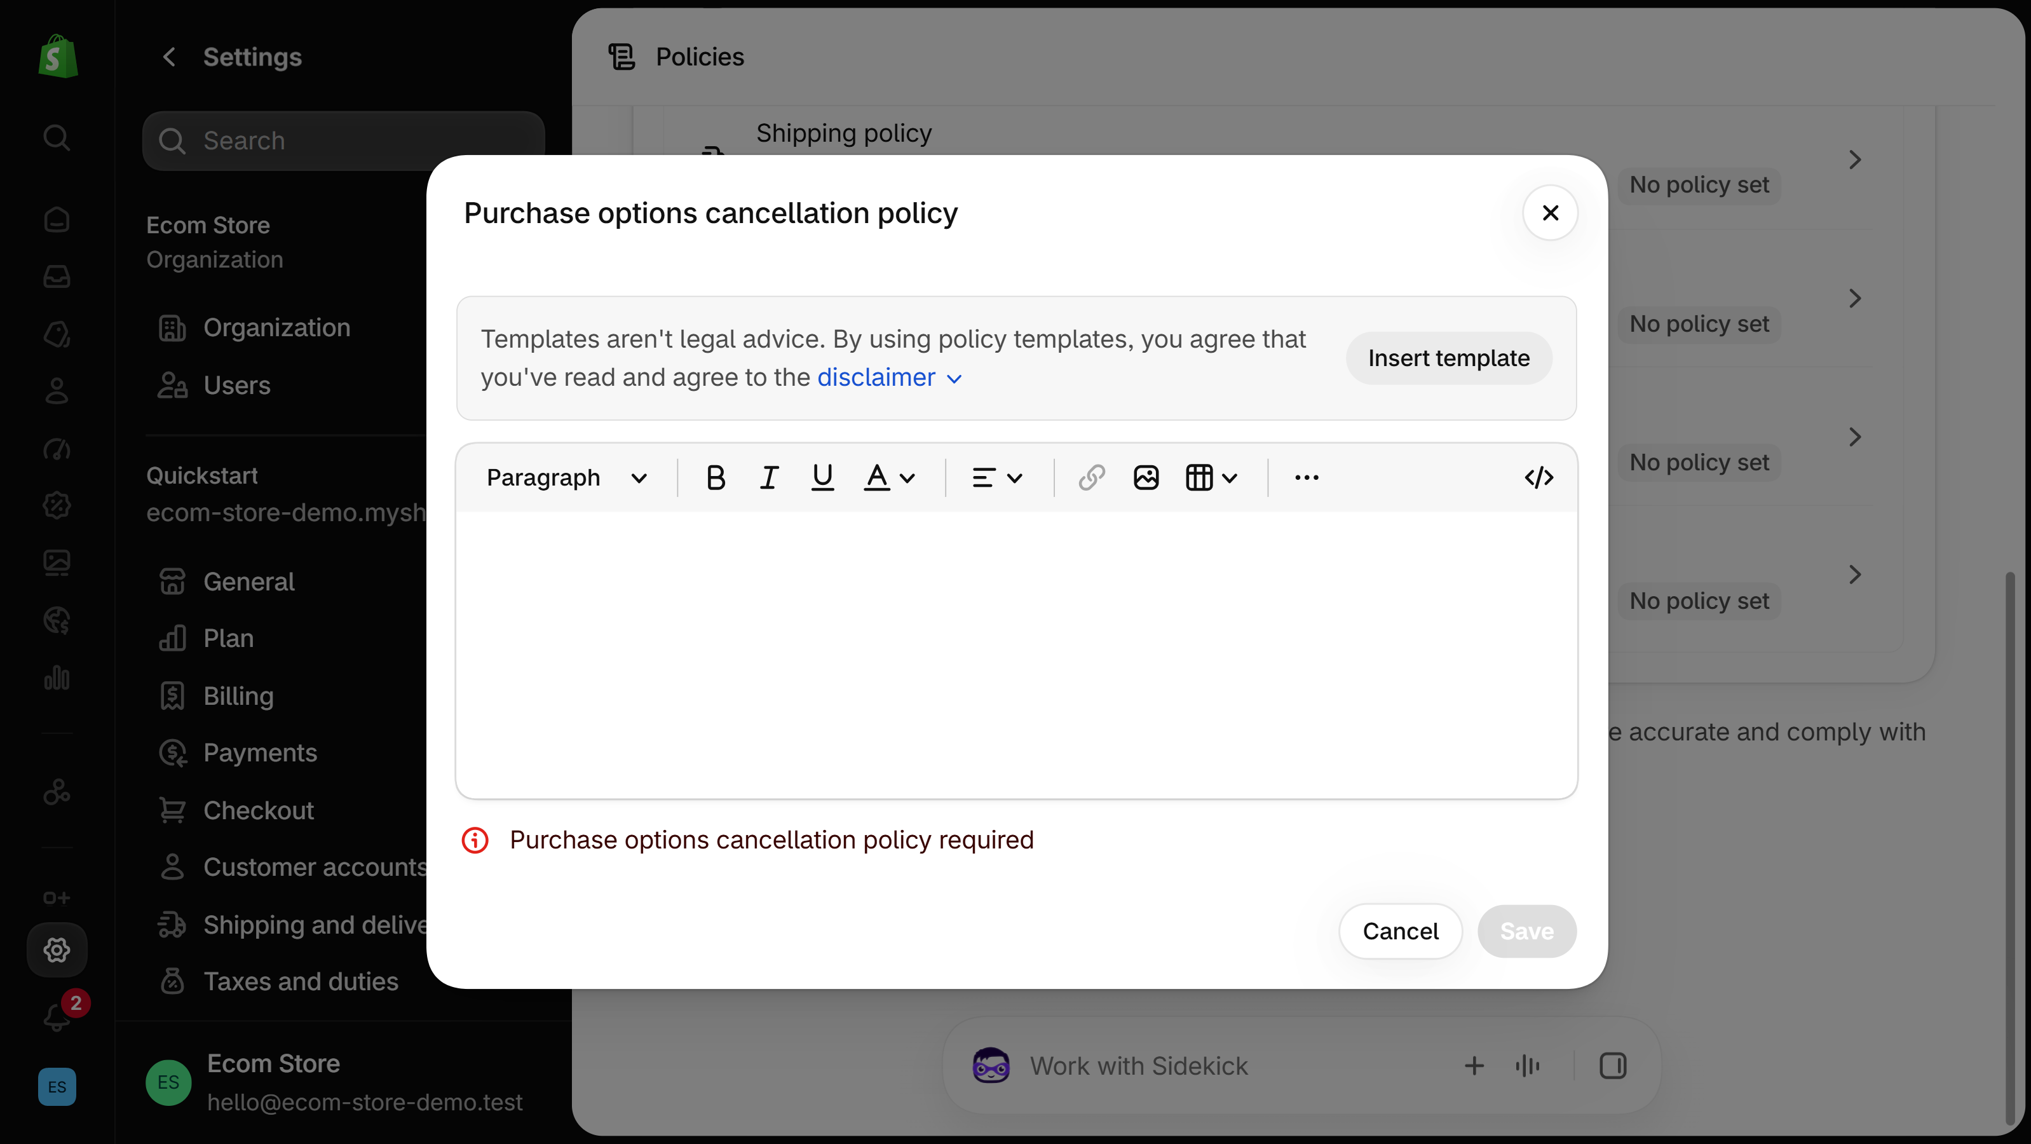Click the Policies page scrollbar
The width and height of the screenshot is (2031, 1144).
tap(2009, 848)
